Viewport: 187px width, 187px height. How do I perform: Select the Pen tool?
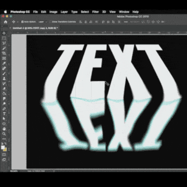click(x=4, y=109)
